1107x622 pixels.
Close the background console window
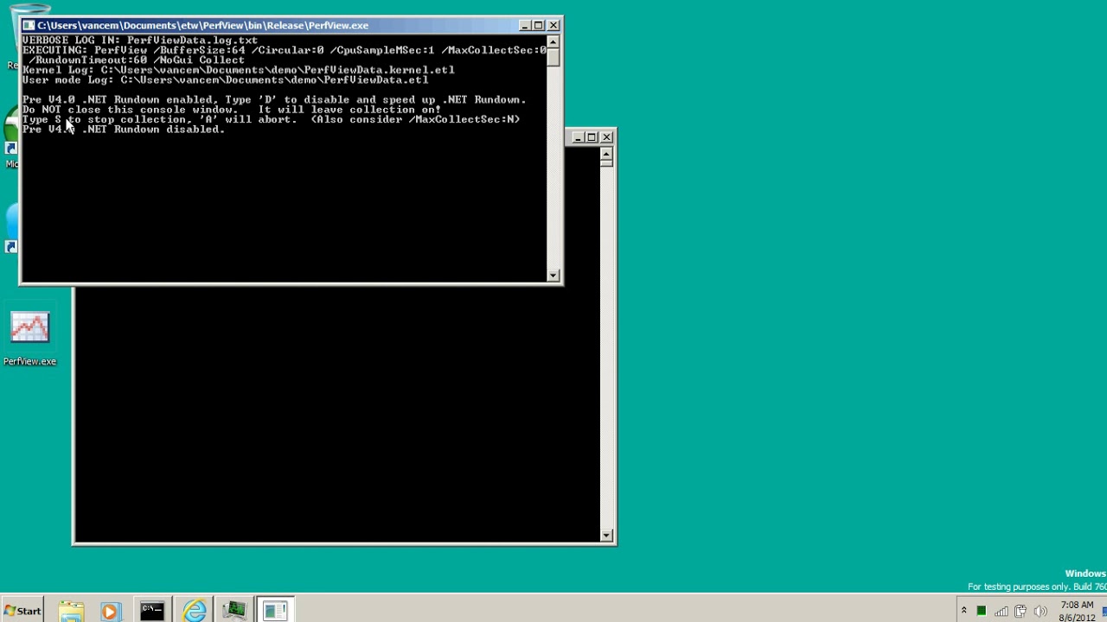pos(607,137)
